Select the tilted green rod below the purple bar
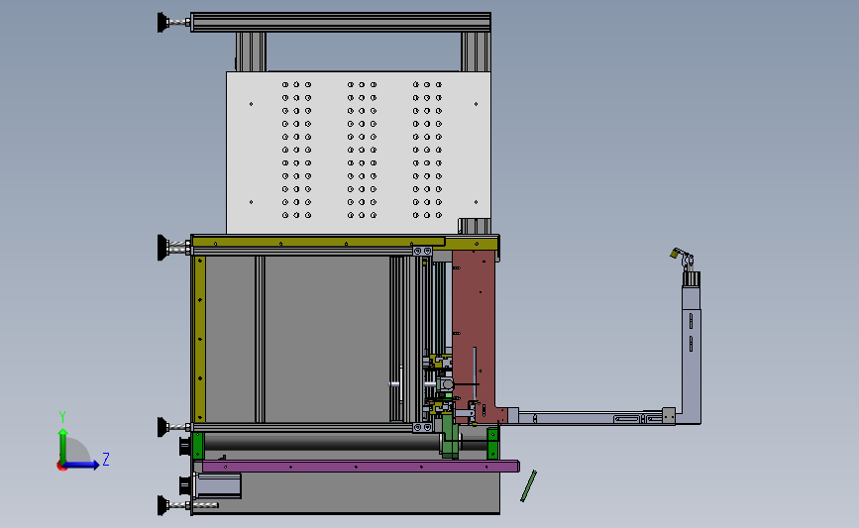This screenshot has width=859, height=528. [x=528, y=485]
